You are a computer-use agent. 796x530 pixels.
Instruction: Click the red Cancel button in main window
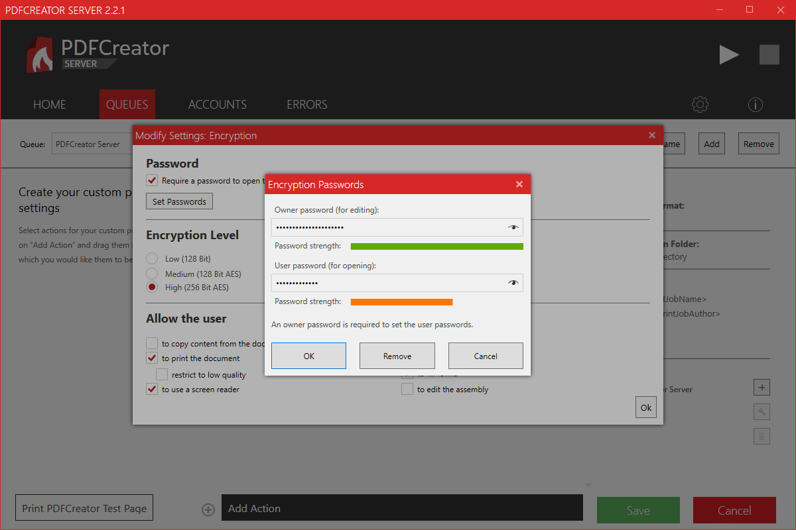(734, 510)
